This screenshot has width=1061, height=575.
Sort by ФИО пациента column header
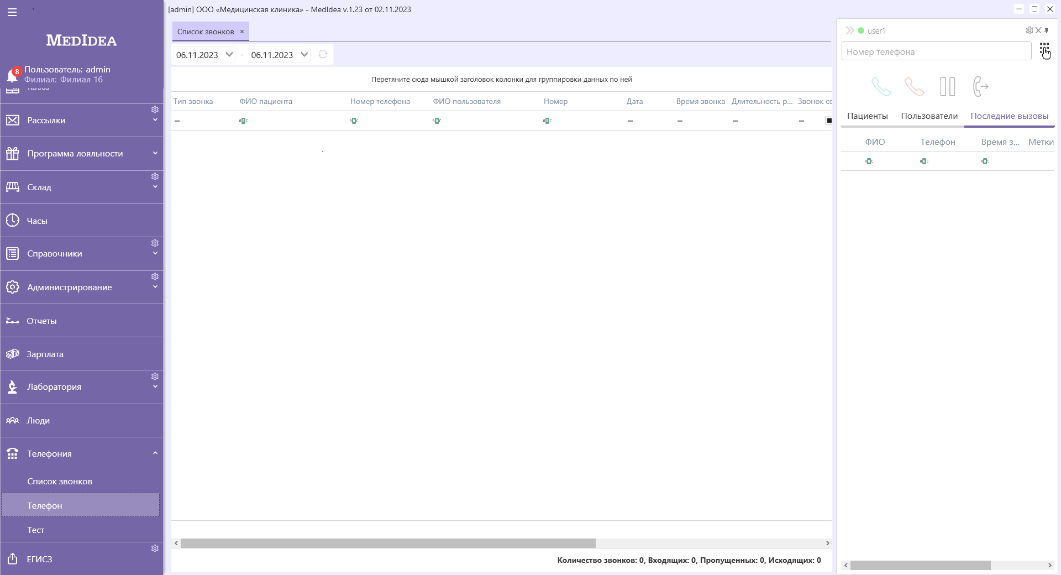click(266, 101)
